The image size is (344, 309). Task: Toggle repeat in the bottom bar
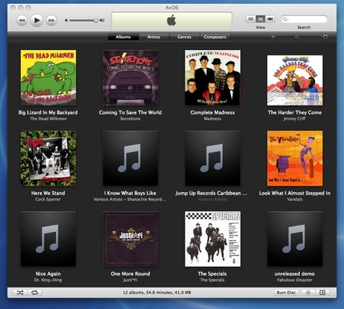34,293
